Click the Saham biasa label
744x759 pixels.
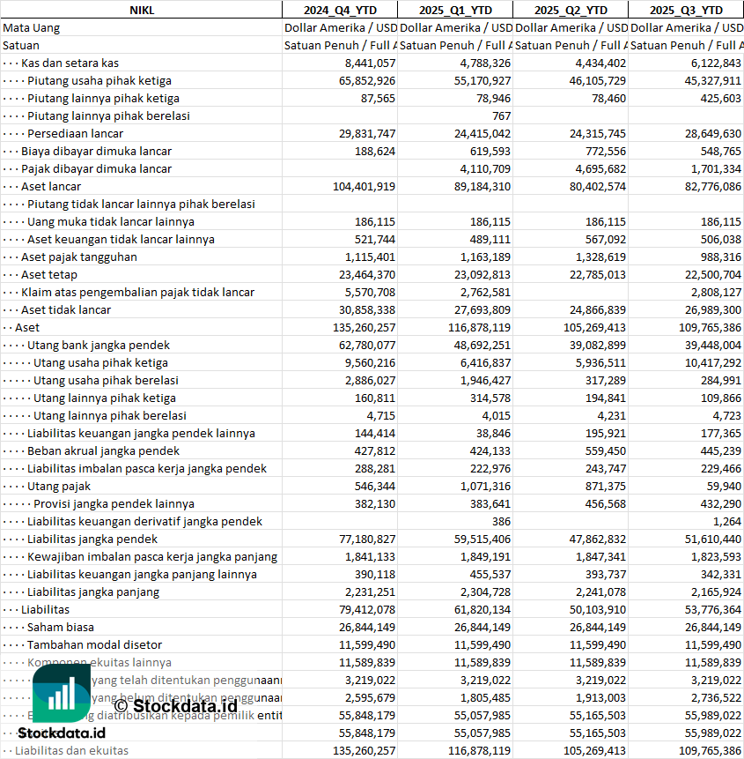click(x=61, y=628)
